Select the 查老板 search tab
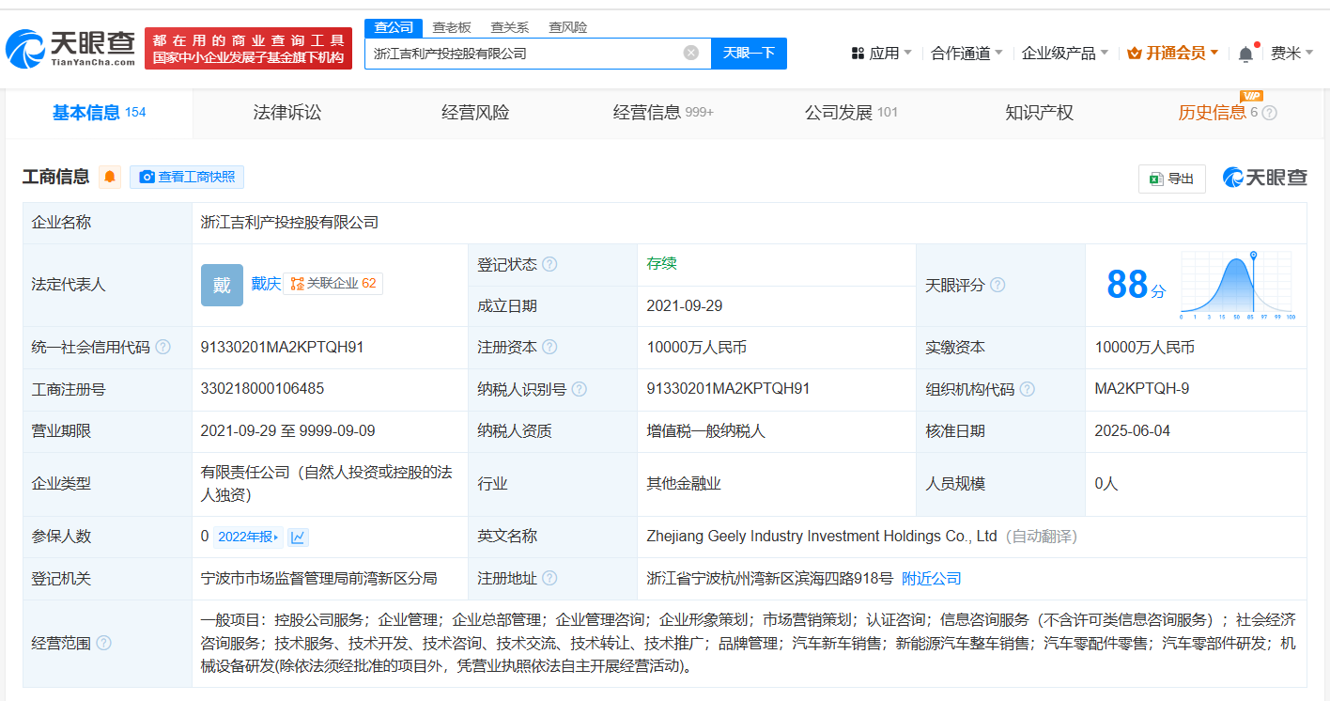This screenshot has width=1330, height=701. pos(452,27)
